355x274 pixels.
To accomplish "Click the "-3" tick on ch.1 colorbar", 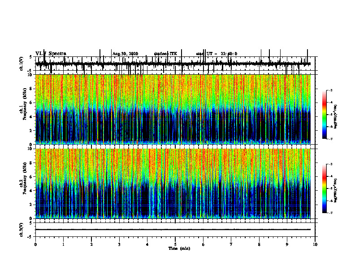I will (331, 90).
